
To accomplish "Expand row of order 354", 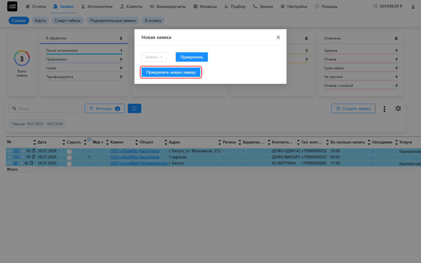I will pos(9,157).
